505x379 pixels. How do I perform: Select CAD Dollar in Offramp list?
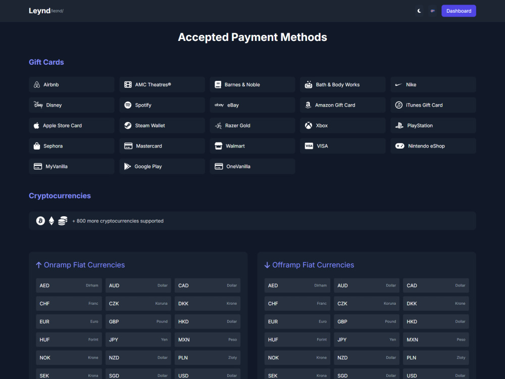click(x=436, y=286)
